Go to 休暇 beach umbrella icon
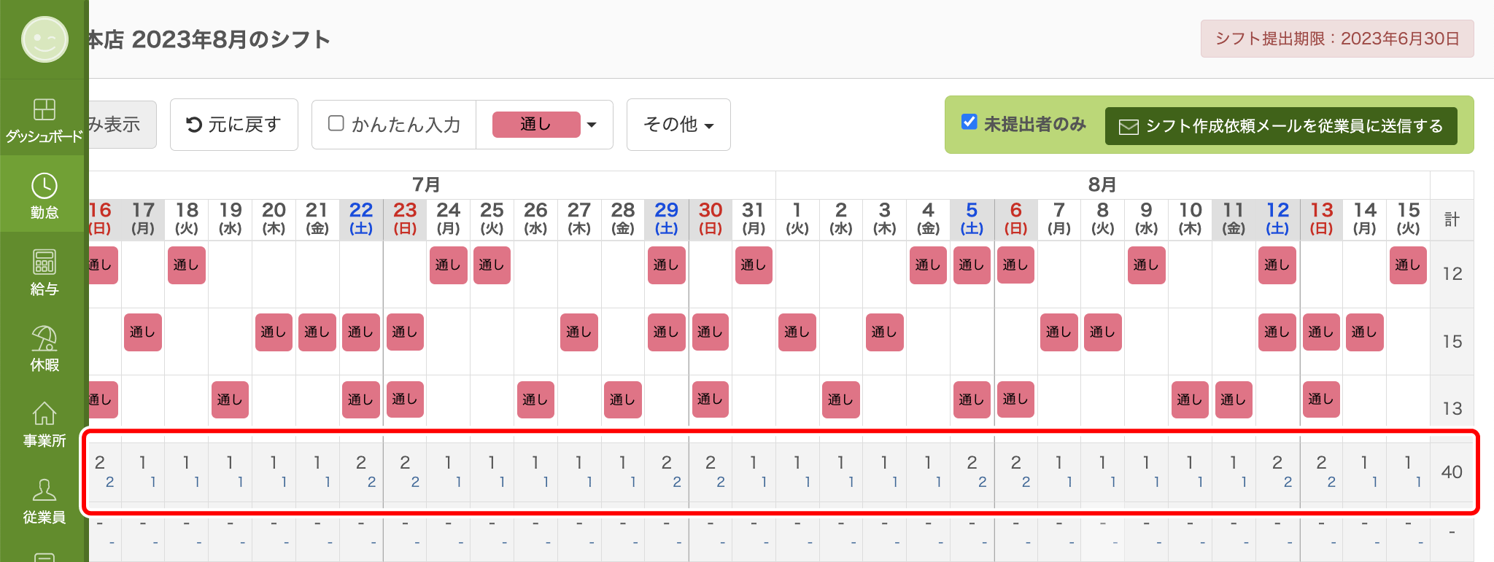This screenshot has height=562, width=1494. coord(44,338)
